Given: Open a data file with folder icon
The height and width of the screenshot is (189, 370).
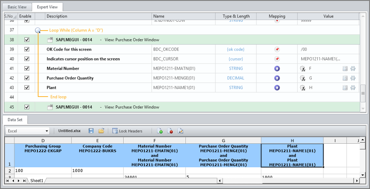Looking at the screenshot, I should [x=101, y=131].
